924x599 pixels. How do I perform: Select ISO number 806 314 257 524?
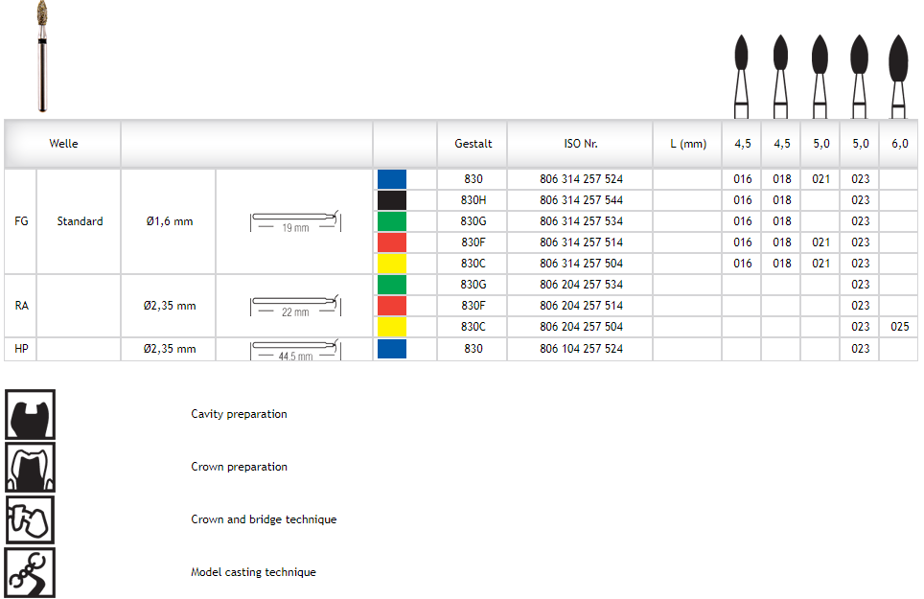[x=581, y=179]
